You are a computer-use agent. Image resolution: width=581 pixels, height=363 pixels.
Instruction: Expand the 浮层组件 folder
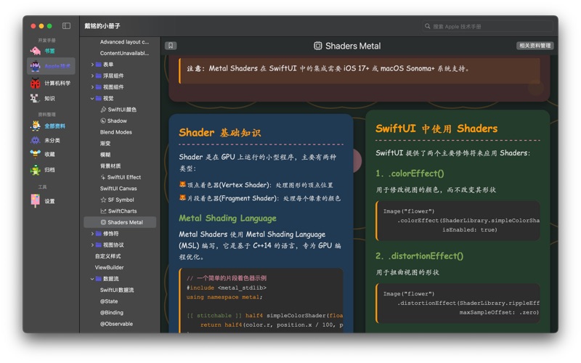point(92,76)
